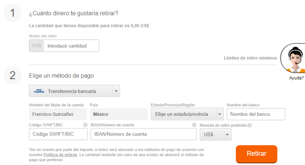Click the Nombre del banco input field
The image size is (305, 165).
pos(256,114)
